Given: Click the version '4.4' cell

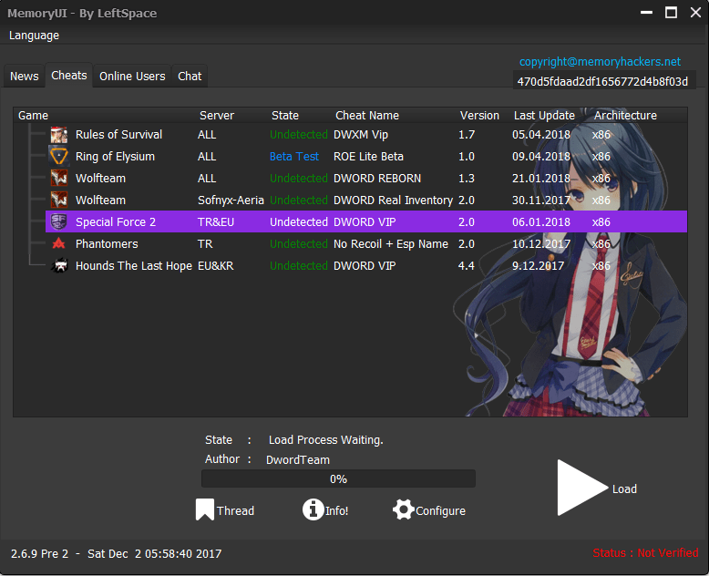Looking at the screenshot, I should point(467,265).
